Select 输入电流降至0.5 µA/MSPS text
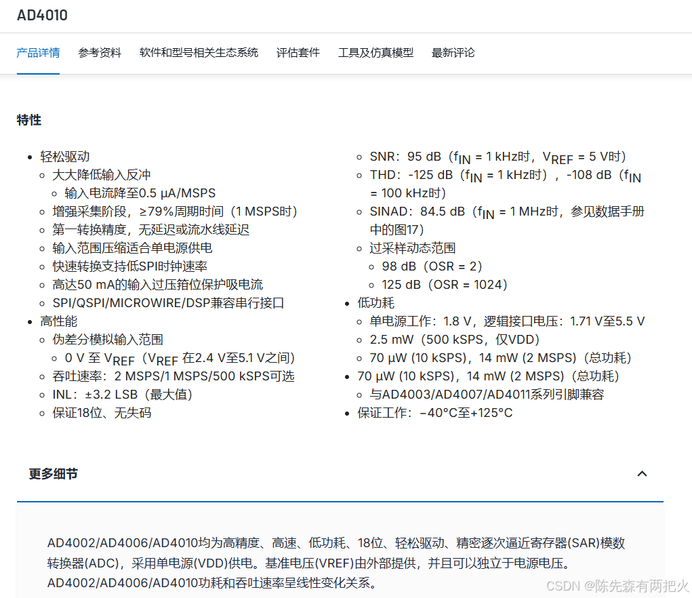 [140, 193]
